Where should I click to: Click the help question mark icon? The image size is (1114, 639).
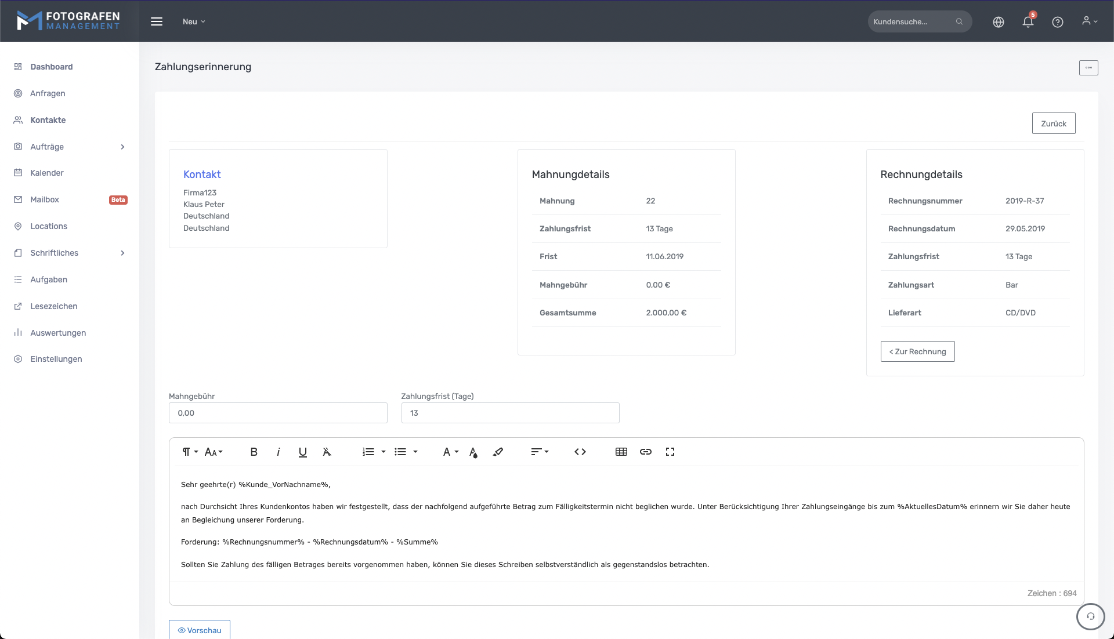[1058, 22]
